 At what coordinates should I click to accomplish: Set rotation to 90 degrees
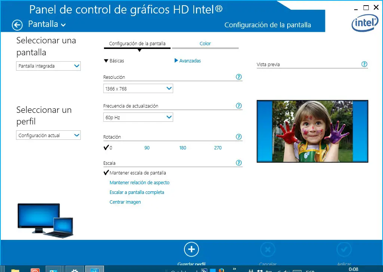[147, 148]
